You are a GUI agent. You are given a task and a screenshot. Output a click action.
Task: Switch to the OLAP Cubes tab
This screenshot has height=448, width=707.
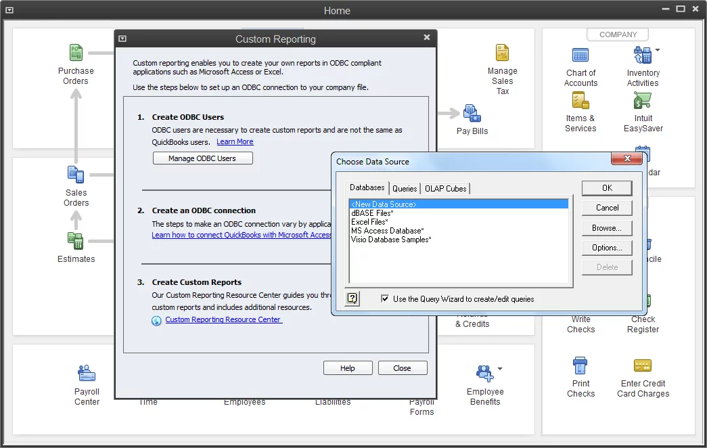445,188
